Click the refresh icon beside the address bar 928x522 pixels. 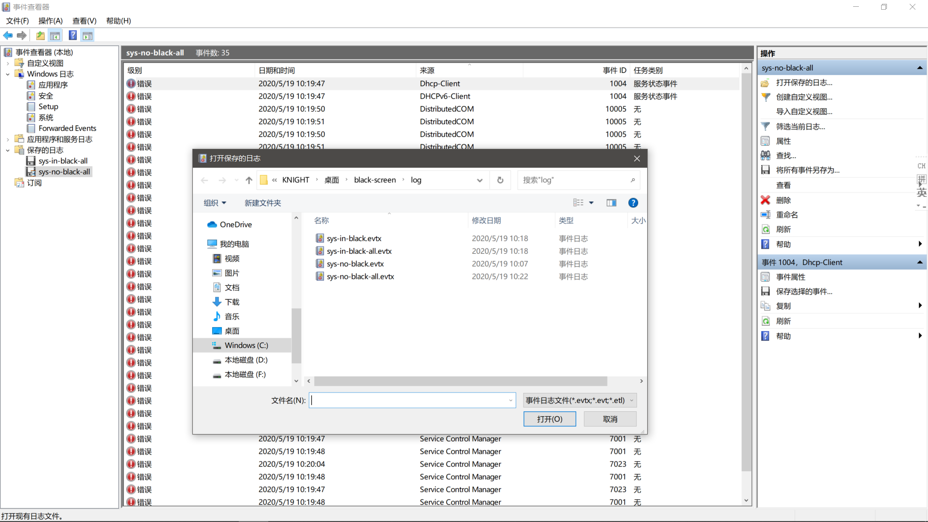[500, 180]
